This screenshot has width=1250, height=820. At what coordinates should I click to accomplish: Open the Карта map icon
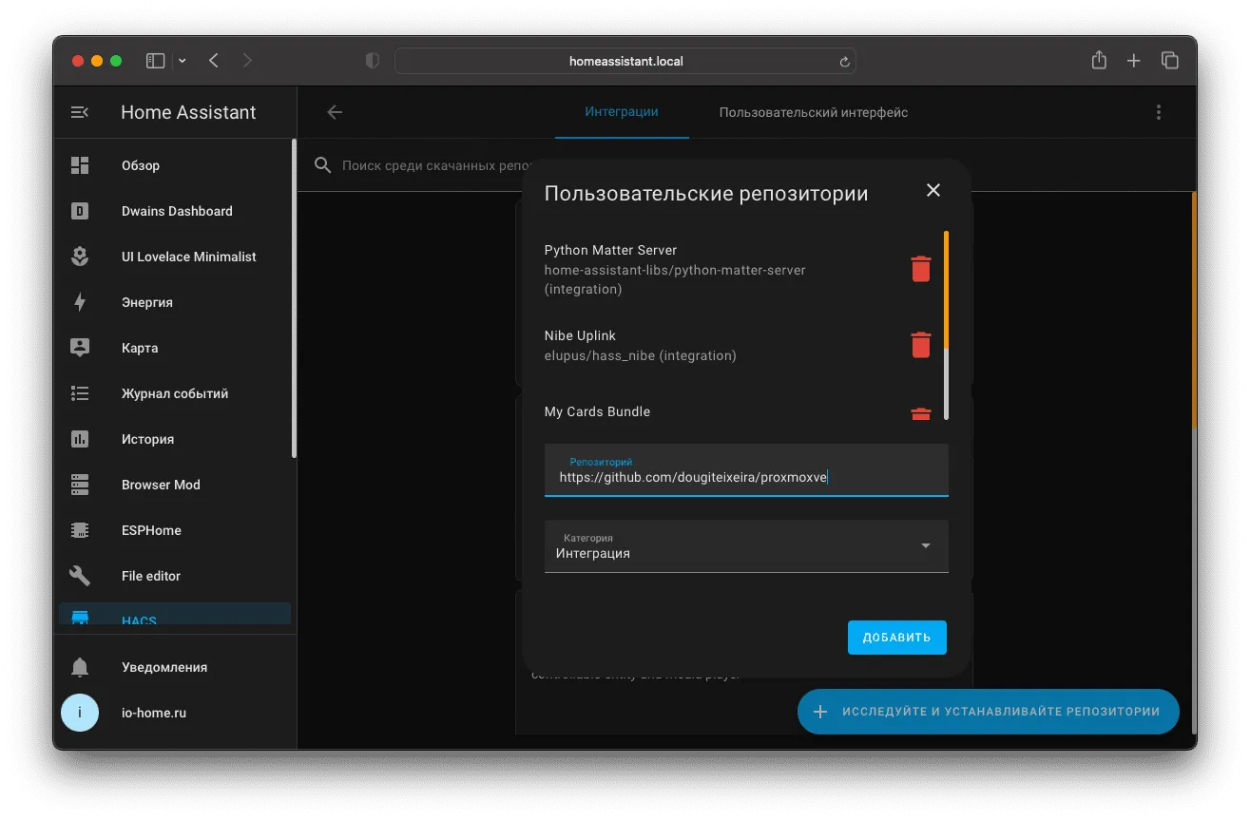(80, 348)
